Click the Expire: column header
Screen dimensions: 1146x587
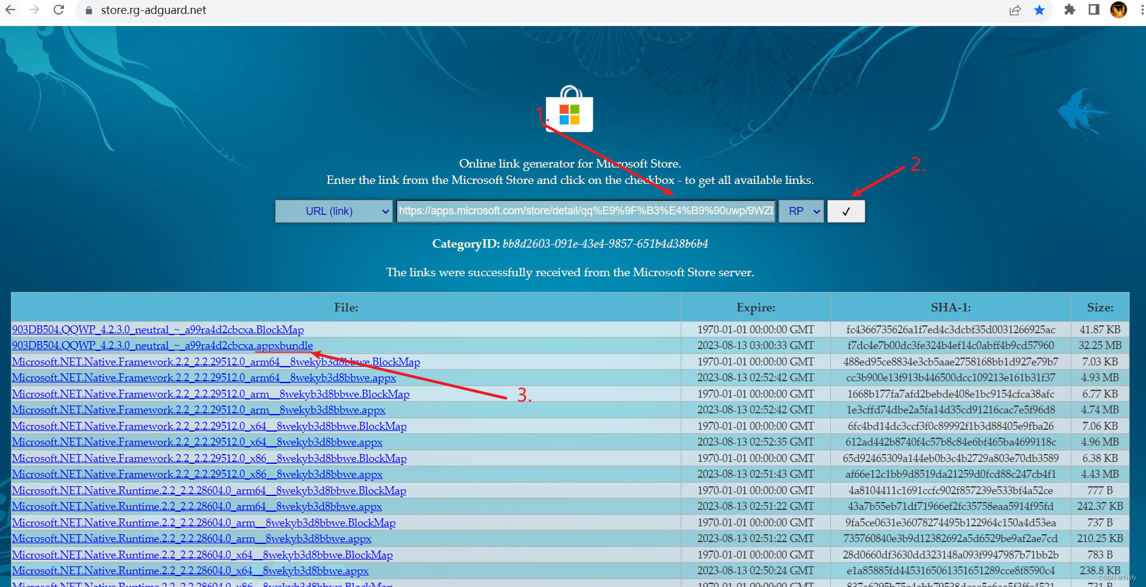point(755,307)
